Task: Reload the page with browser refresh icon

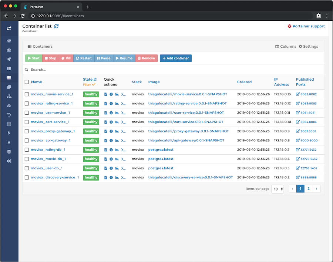Action: click(23, 16)
